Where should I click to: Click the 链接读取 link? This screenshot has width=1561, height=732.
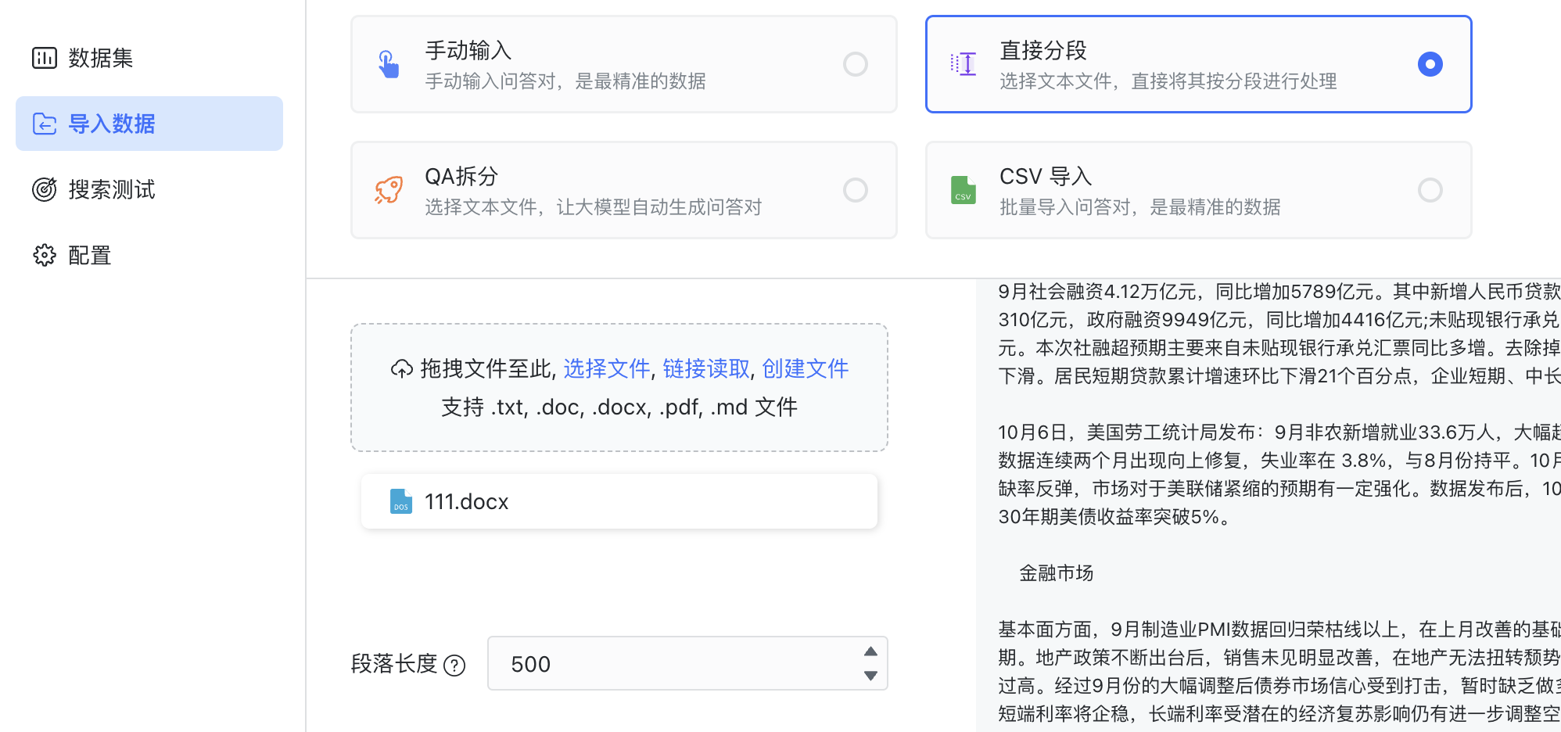tap(706, 369)
